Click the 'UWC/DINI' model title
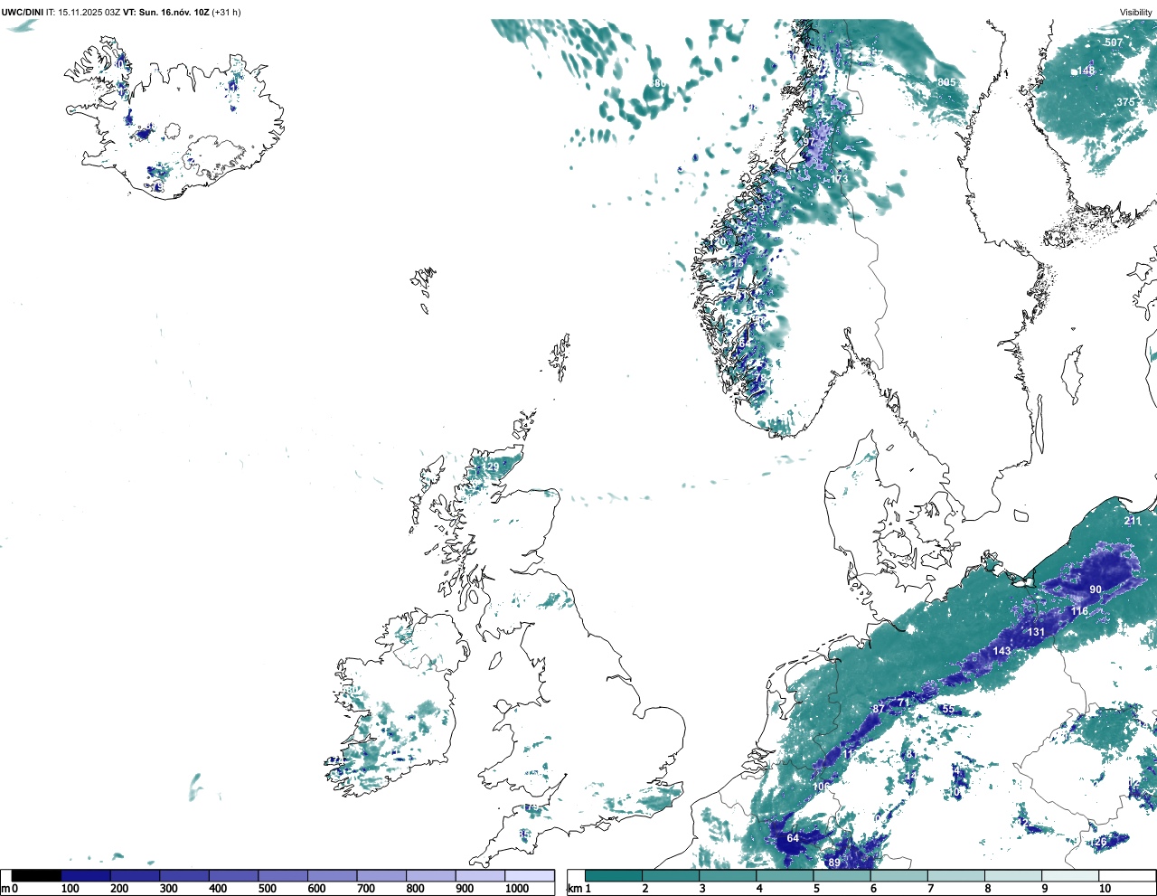Viewport: 1157px width, 896px height. click(x=22, y=13)
